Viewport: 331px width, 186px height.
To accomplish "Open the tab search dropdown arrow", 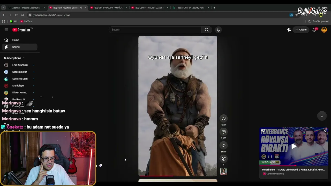I will [x=3, y=8].
